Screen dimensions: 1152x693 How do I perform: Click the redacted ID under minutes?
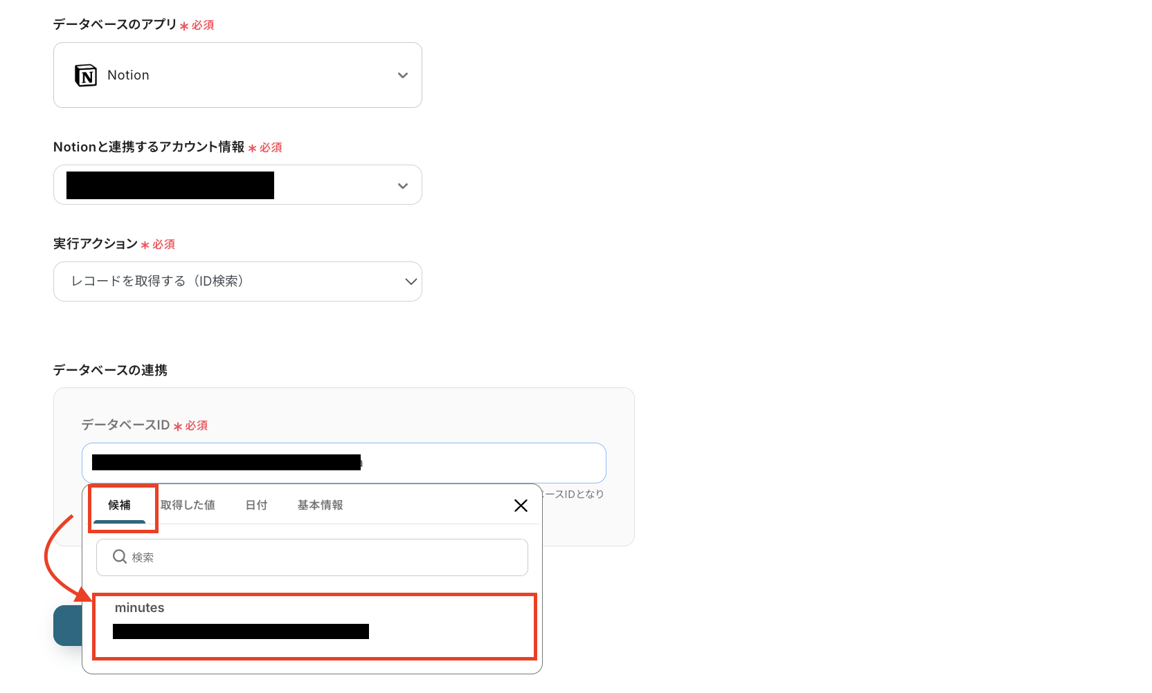[x=241, y=631]
